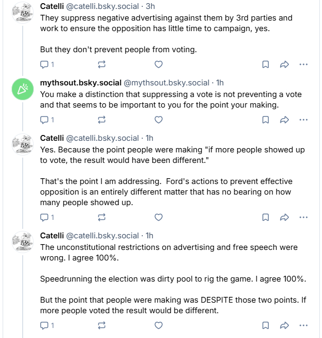Like the "unconstitutional restrictions" post

click(158, 325)
